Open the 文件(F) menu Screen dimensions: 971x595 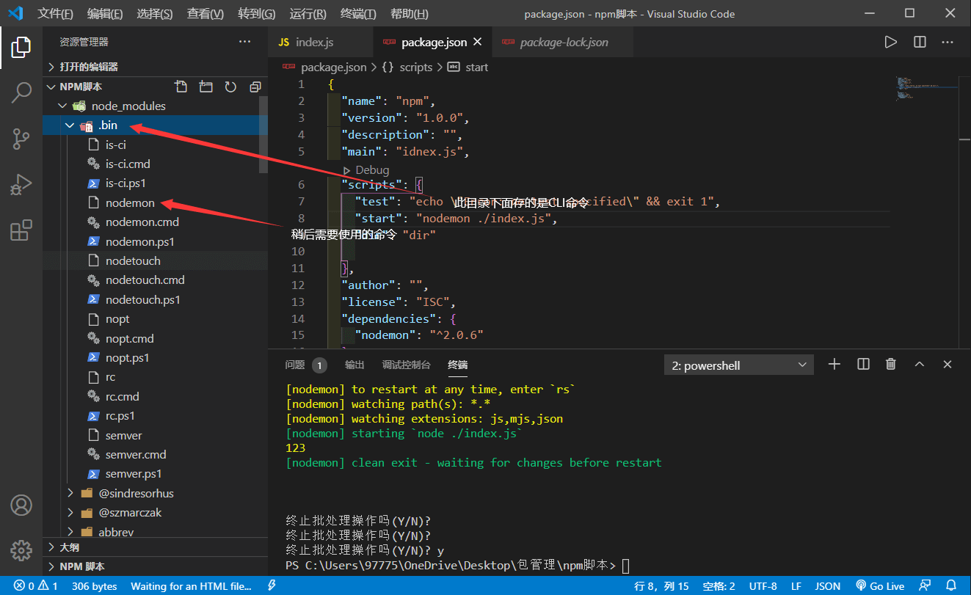(55, 14)
